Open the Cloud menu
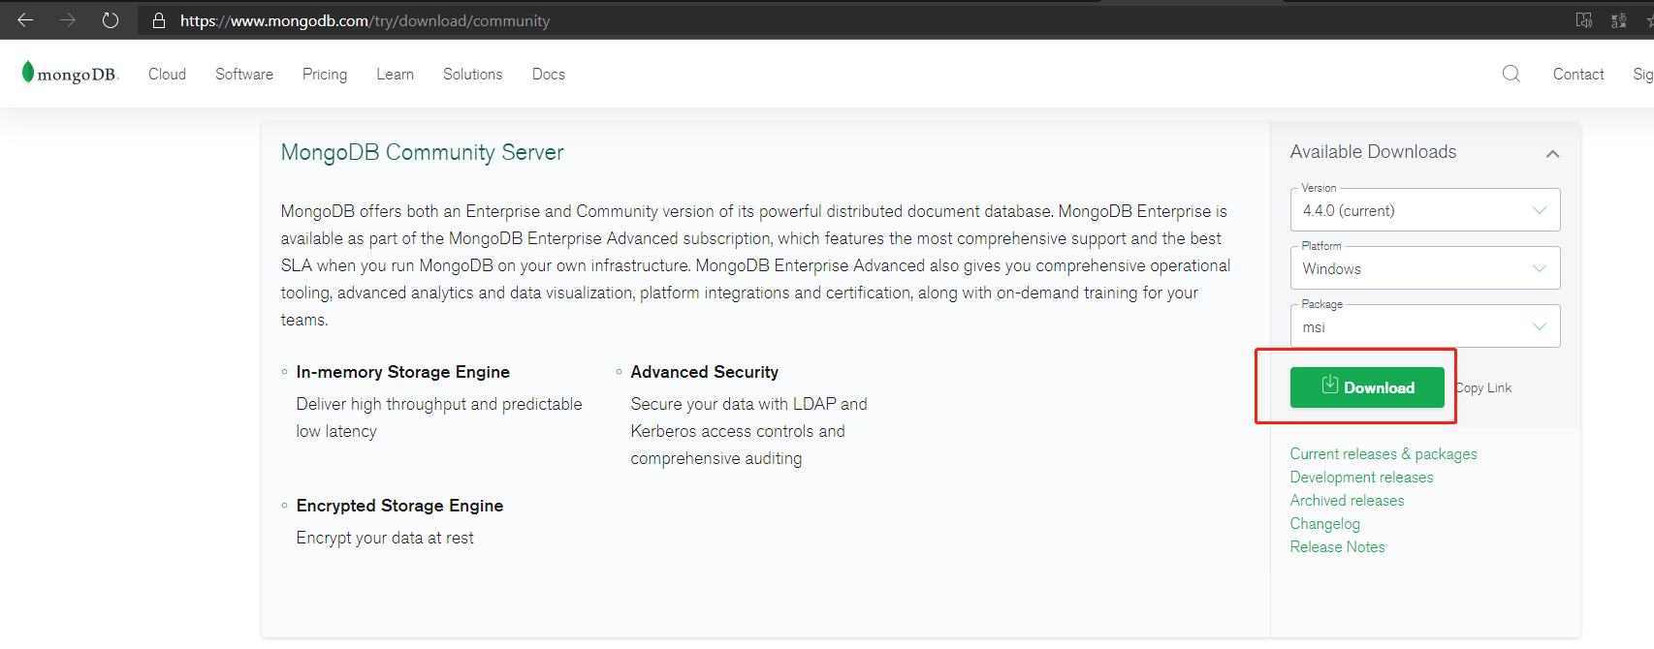Viewport: 1654px width, 649px height. 167,74
